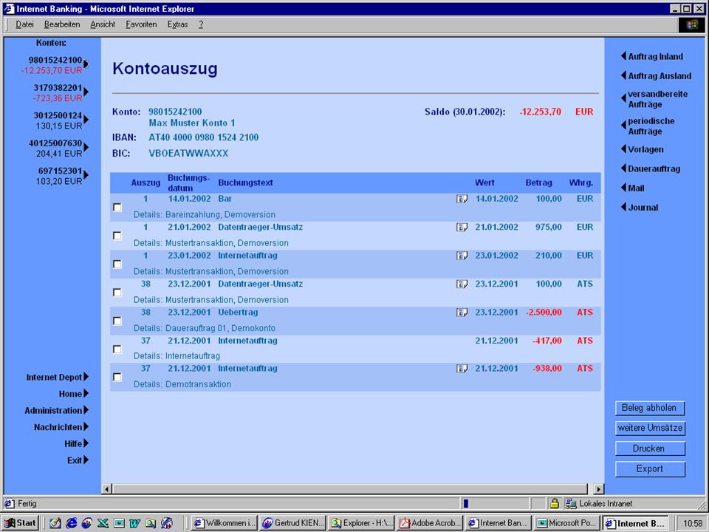
Task: Open receipt icon for 21.01.2002 Datentraeger-Umsatz
Action: pyautogui.click(x=461, y=227)
